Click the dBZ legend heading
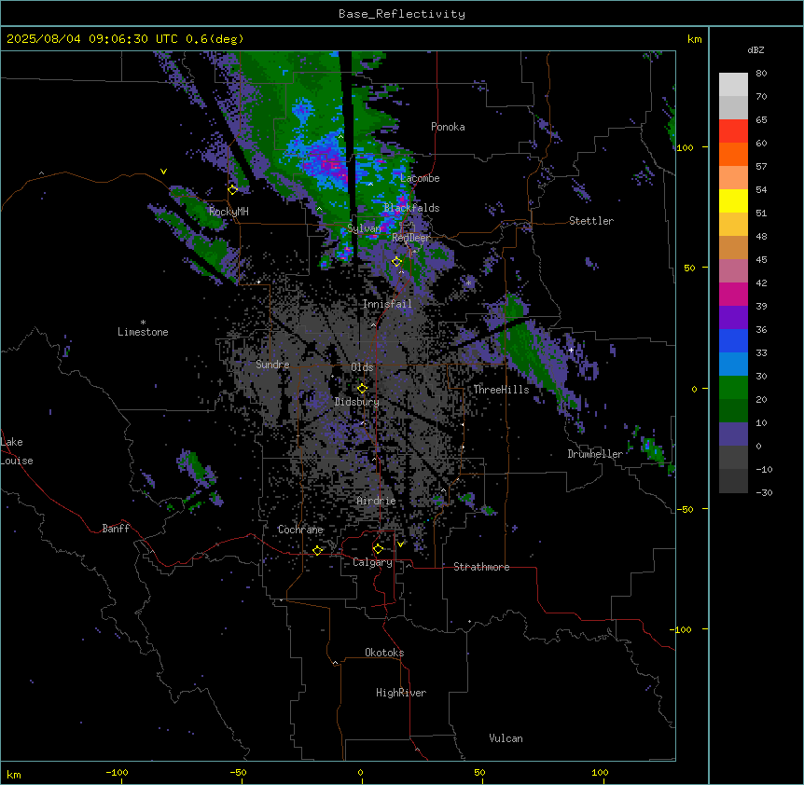 [x=755, y=49]
